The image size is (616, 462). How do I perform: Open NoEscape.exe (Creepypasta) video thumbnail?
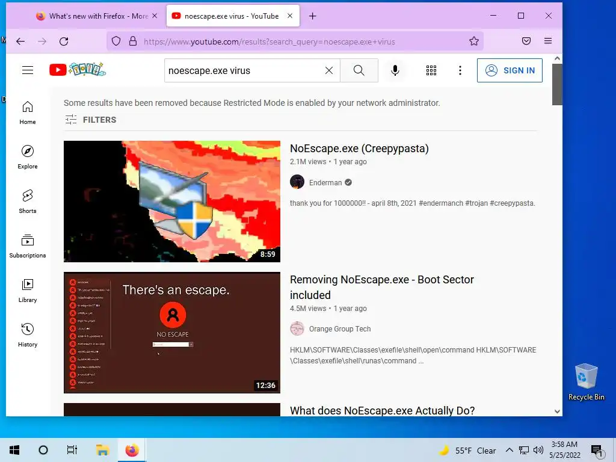pos(172,201)
